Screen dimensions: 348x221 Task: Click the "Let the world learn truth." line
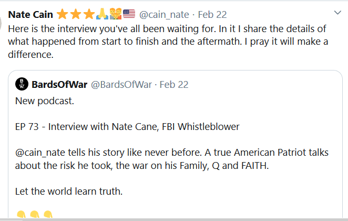[69, 191]
